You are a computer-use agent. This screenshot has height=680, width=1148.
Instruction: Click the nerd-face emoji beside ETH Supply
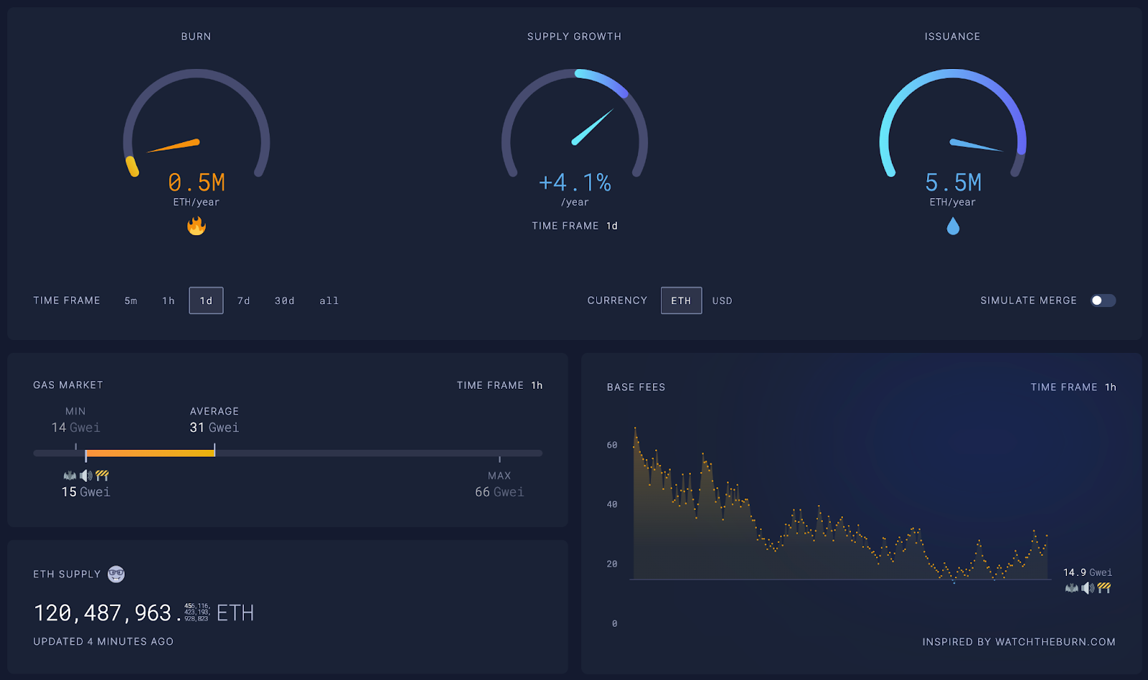point(116,574)
